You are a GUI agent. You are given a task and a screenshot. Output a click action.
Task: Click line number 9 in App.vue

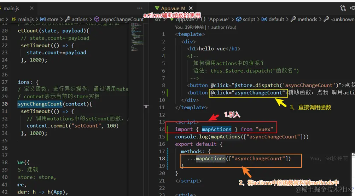[x=163, y=93]
